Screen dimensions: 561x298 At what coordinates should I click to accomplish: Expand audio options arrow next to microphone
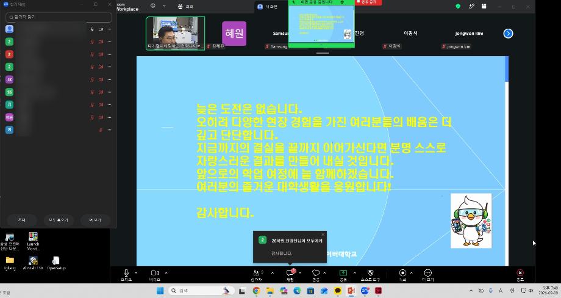136,273
